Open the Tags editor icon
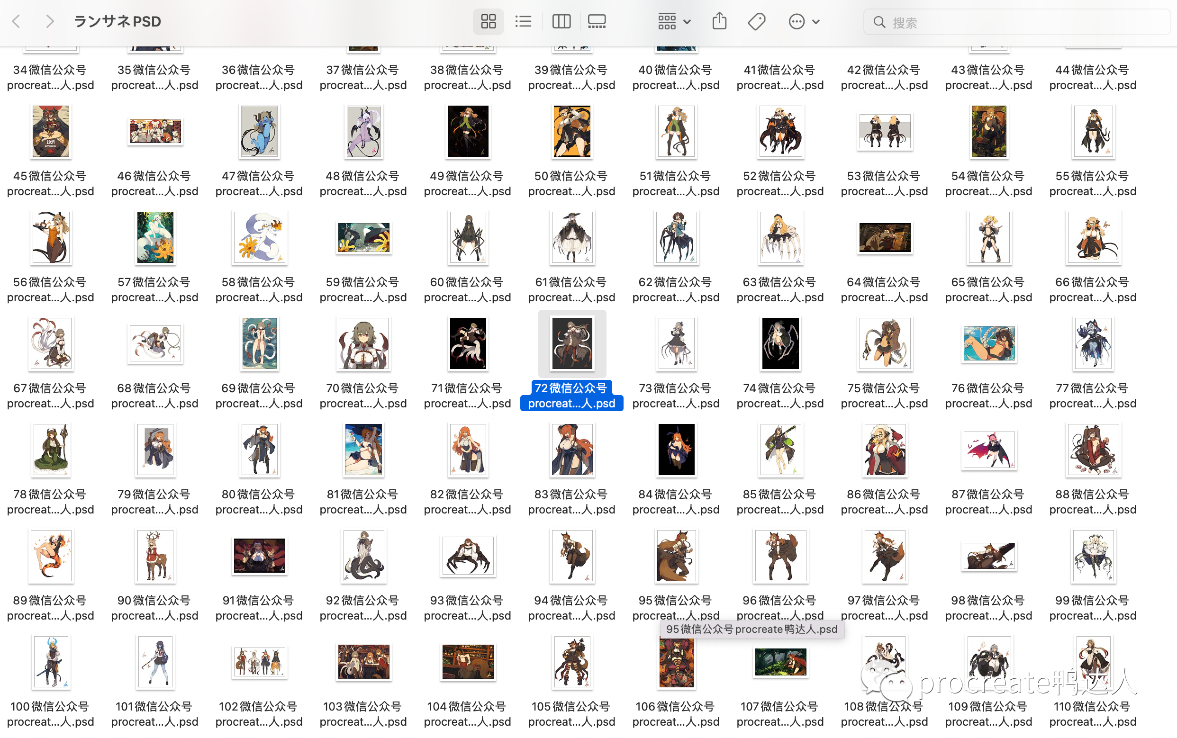 click(757, 21)
